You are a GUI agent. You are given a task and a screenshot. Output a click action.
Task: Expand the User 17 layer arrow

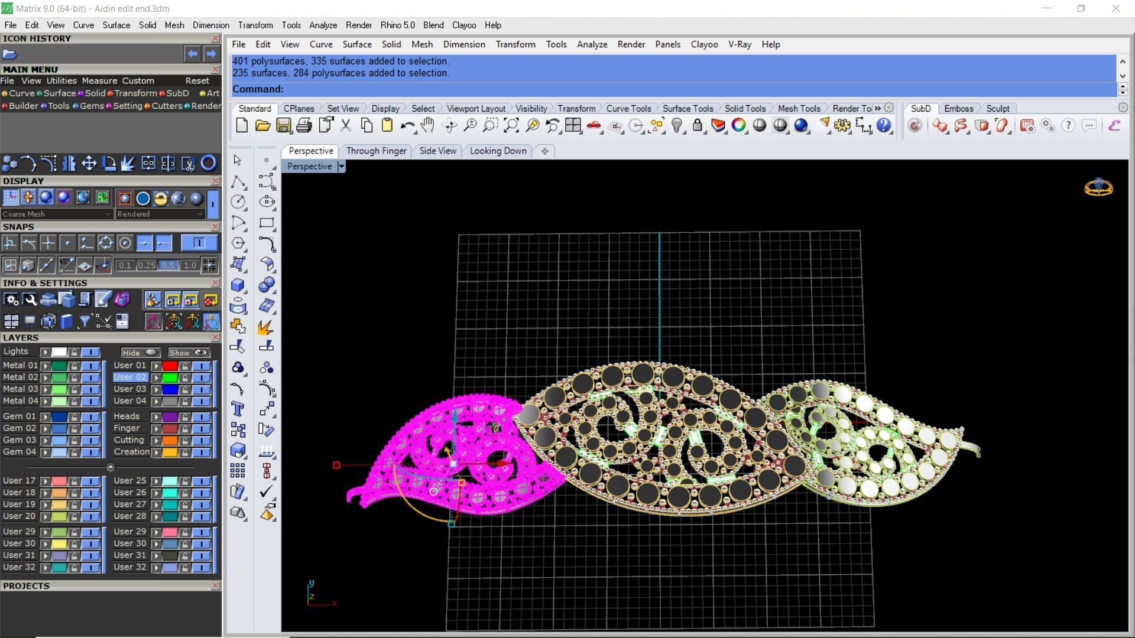46,481
